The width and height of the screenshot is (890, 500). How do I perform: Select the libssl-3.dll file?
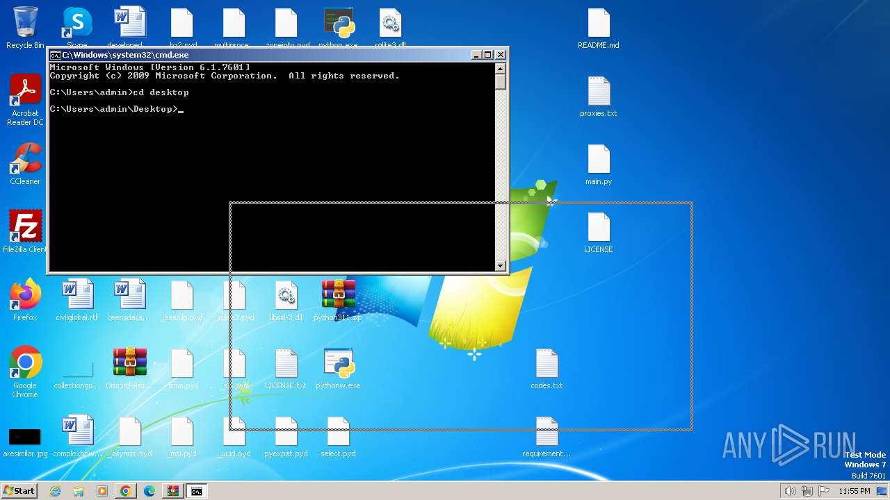pyautogui.click(x=286, y=300)
